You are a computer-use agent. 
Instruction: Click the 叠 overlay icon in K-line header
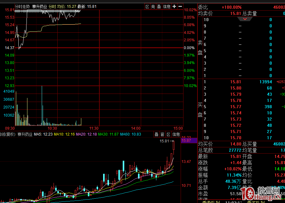pyautogui.click(x=157, y=134)
